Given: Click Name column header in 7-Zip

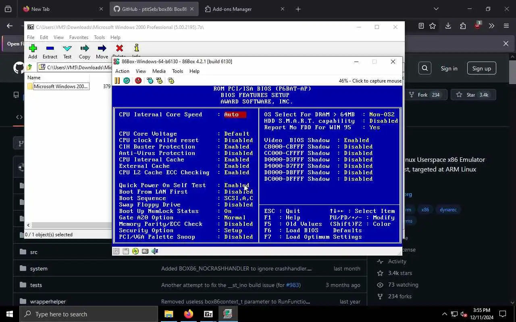Looking at the screenshot, I should 57,78.
